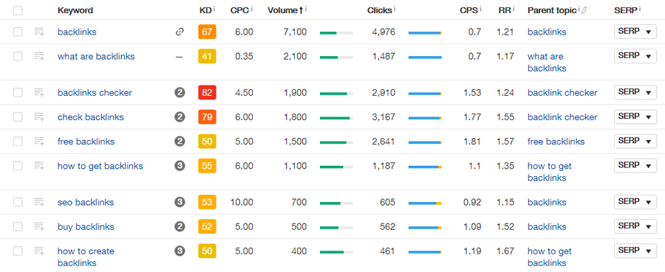Add 'what are backlinks' to list icon

coord(39,56)
